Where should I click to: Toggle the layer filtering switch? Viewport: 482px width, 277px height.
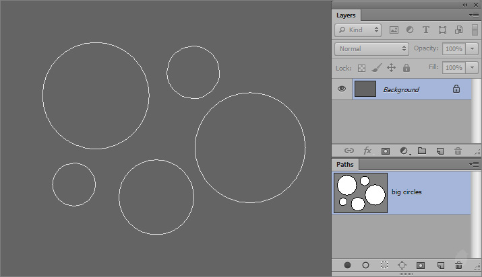tap(475, 30)
